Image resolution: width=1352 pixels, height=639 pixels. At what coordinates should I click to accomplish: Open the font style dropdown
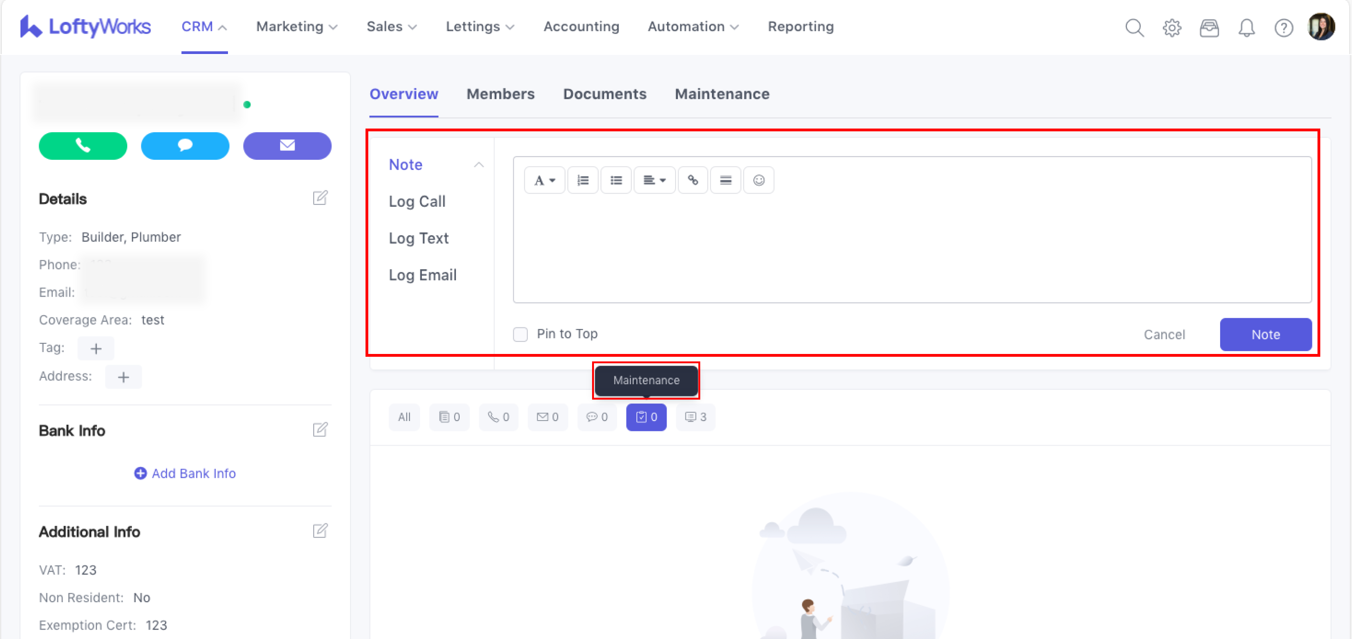(544, 180)
